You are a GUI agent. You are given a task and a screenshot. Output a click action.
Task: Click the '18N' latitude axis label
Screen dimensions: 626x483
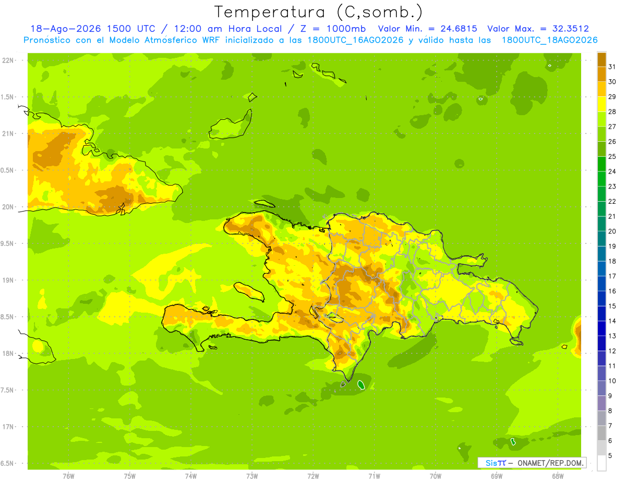click(8, 354)
